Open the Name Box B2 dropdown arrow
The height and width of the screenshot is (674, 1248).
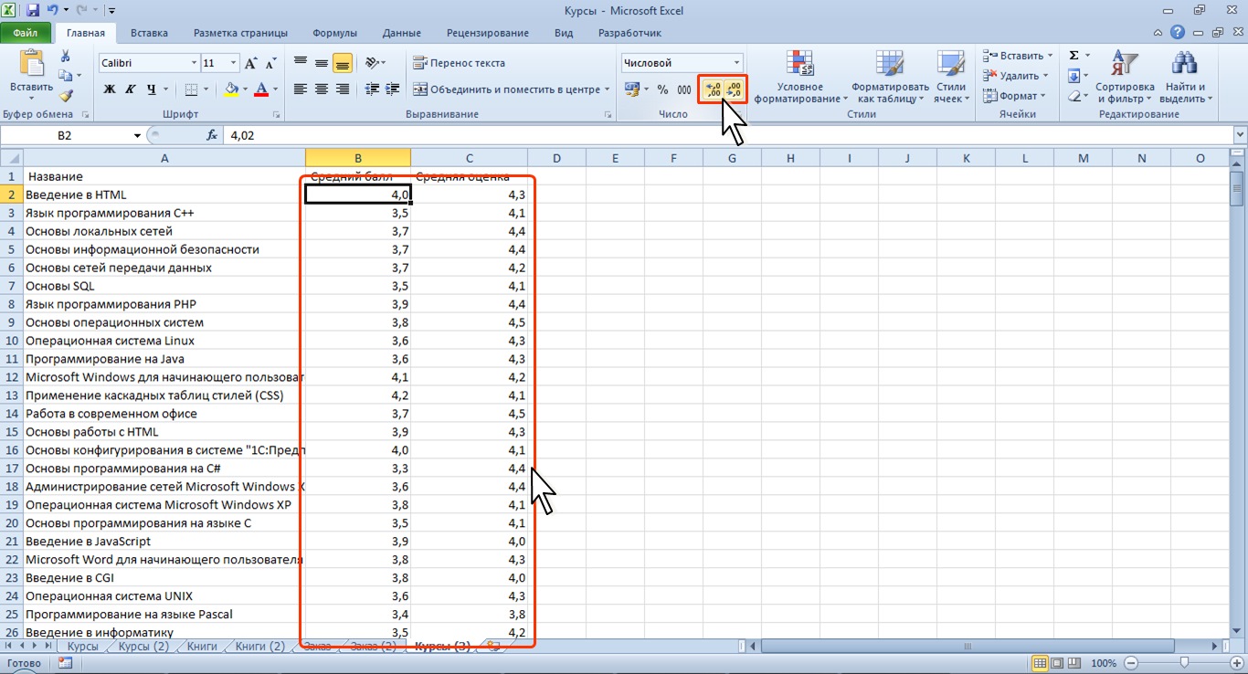pyautogui.click(x=138, y=135)
